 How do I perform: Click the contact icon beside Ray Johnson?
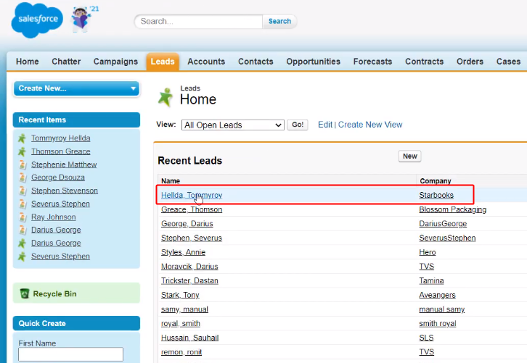click(x=23, y=217)
